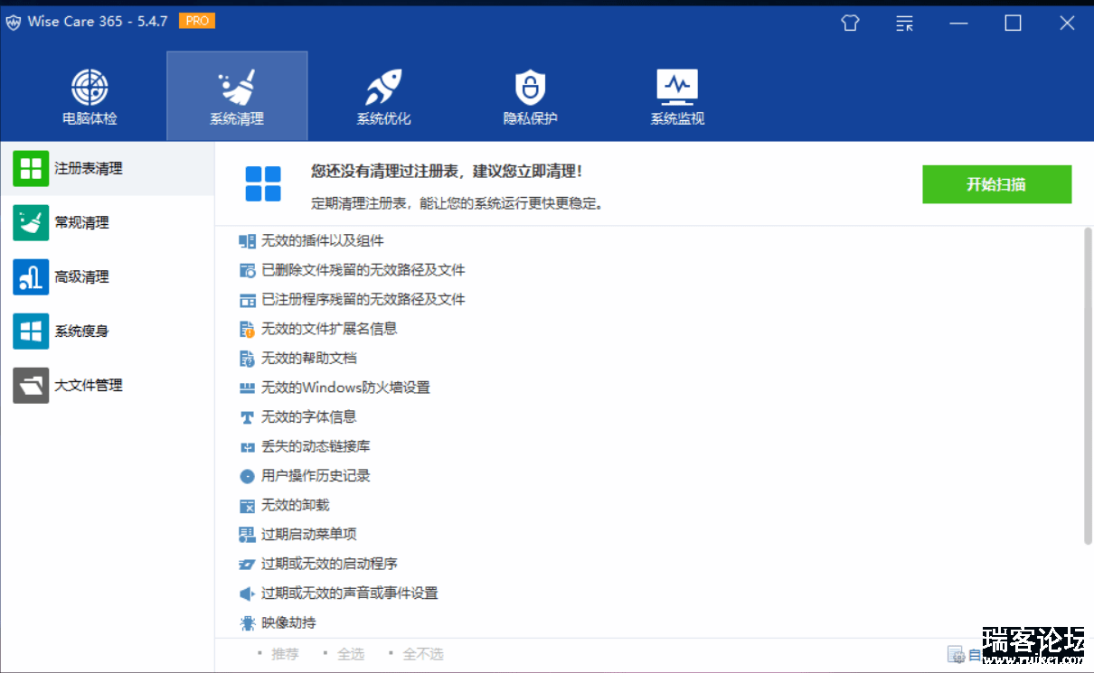Close the Wise Care 365 window
Screen dimensions: 1094x673
1067,23
